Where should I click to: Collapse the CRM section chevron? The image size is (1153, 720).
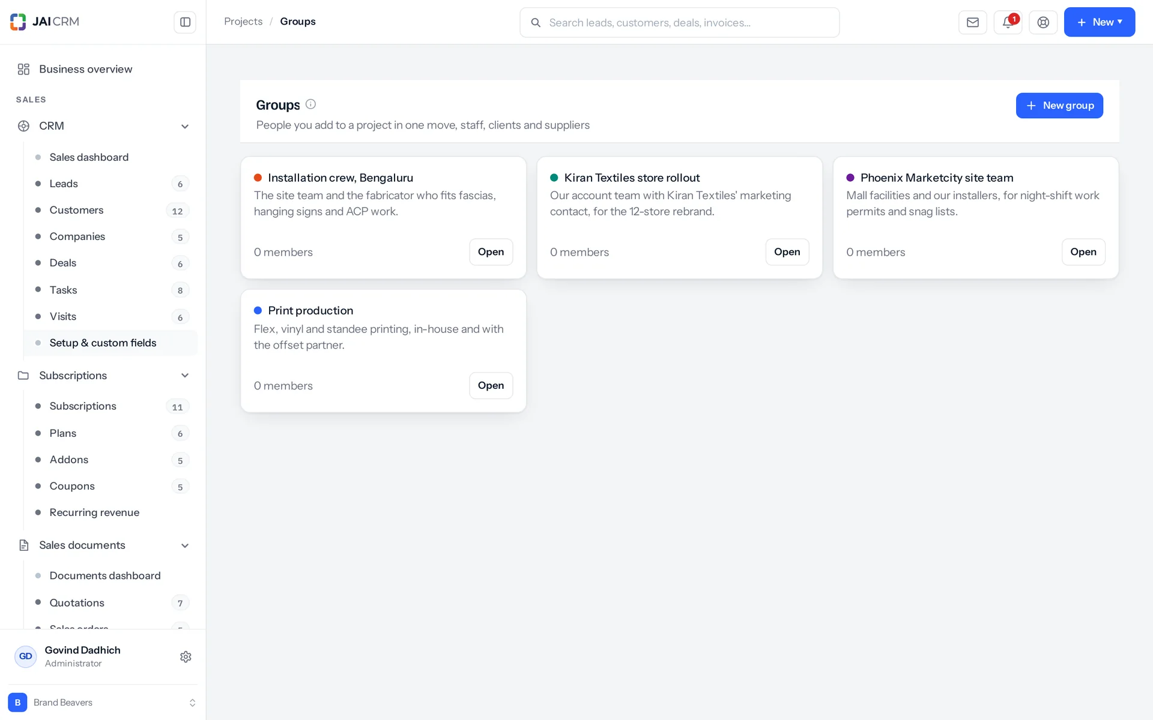pyautogui.click(x=185, y=127)
